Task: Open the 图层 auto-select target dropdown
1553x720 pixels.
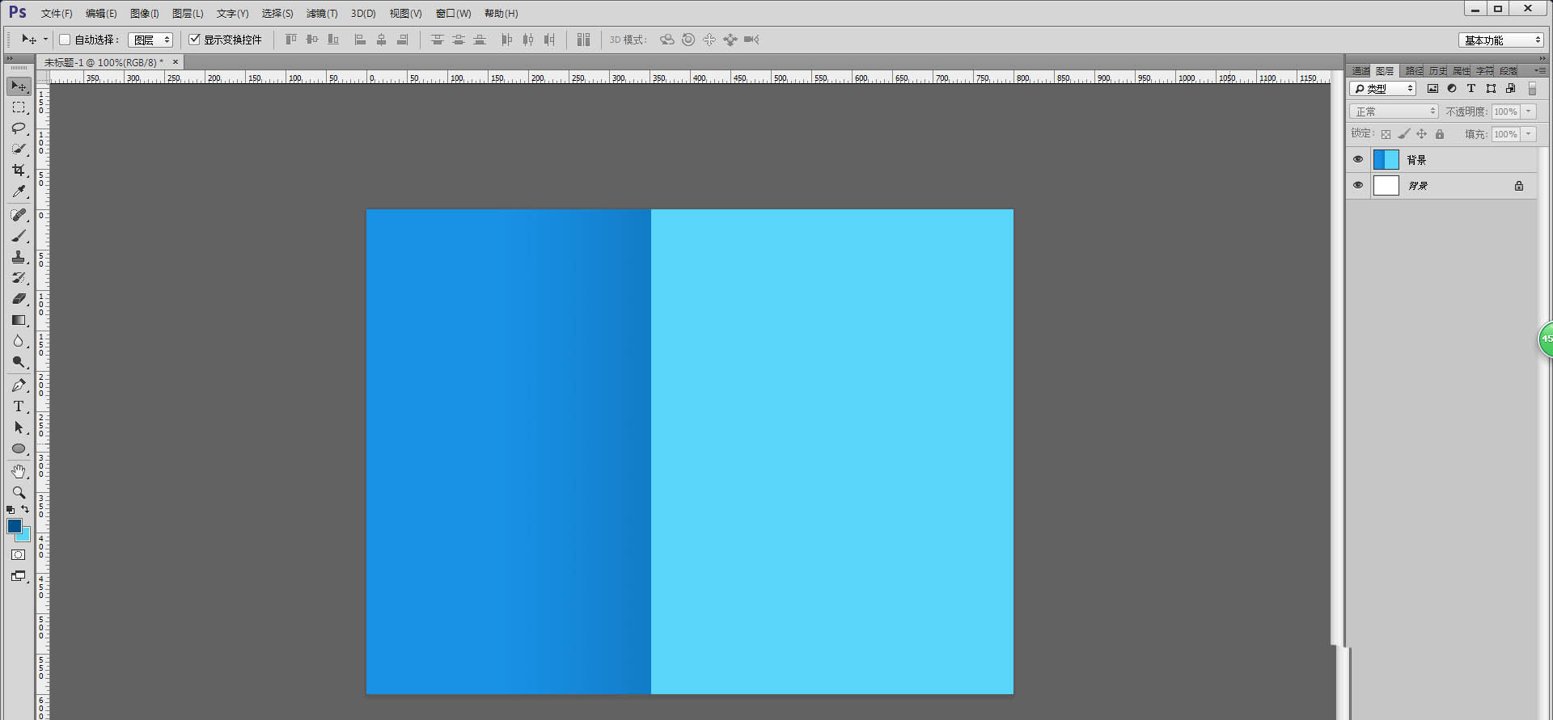Action: [x=150, y=40]
